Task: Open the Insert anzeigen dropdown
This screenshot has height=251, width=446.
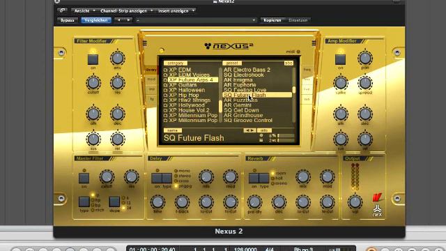Action: [176, 11]
